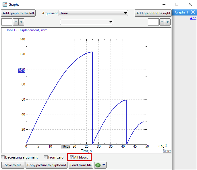Image resolution: width=197 pixels, height=170 pixels.
Task: Click the right plus stepper button
Action: (168, 22)
